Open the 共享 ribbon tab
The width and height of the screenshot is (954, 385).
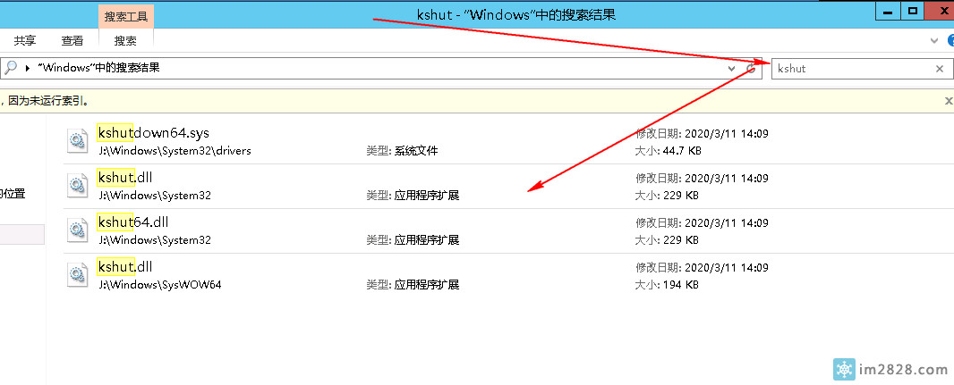(25, 41)
